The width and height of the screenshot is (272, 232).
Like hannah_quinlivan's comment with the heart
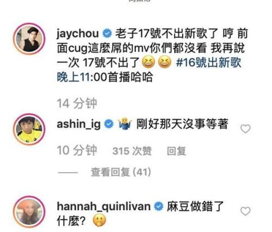(x=245, y=211)
